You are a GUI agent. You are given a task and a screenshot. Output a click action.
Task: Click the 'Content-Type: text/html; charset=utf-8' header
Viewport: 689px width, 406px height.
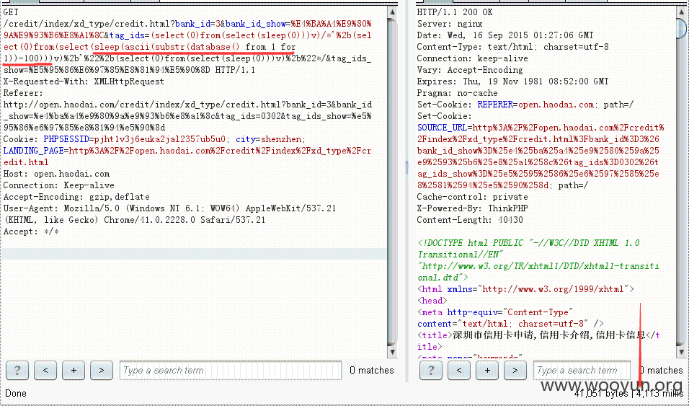tap(512, 47)
